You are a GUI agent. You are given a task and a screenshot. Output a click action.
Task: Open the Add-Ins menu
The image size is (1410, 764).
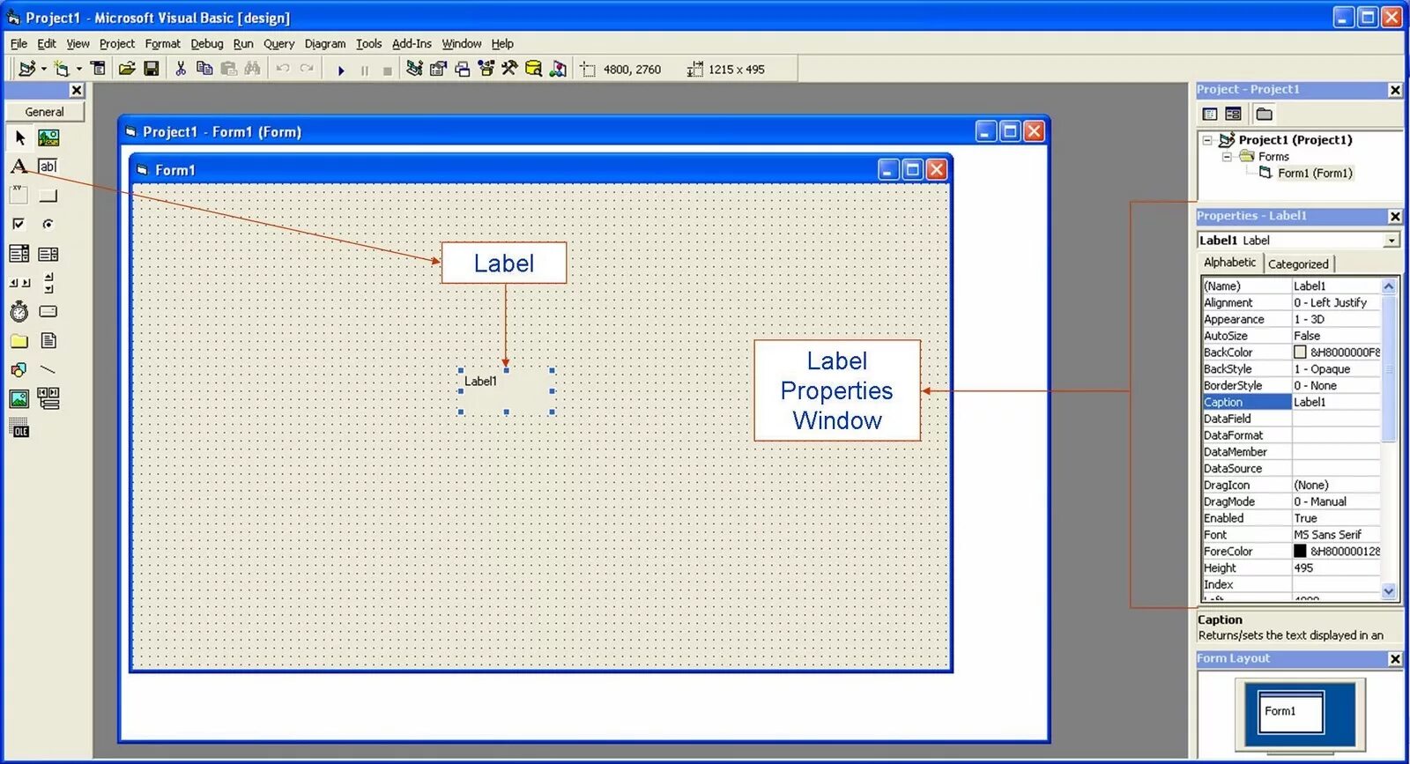412,43
